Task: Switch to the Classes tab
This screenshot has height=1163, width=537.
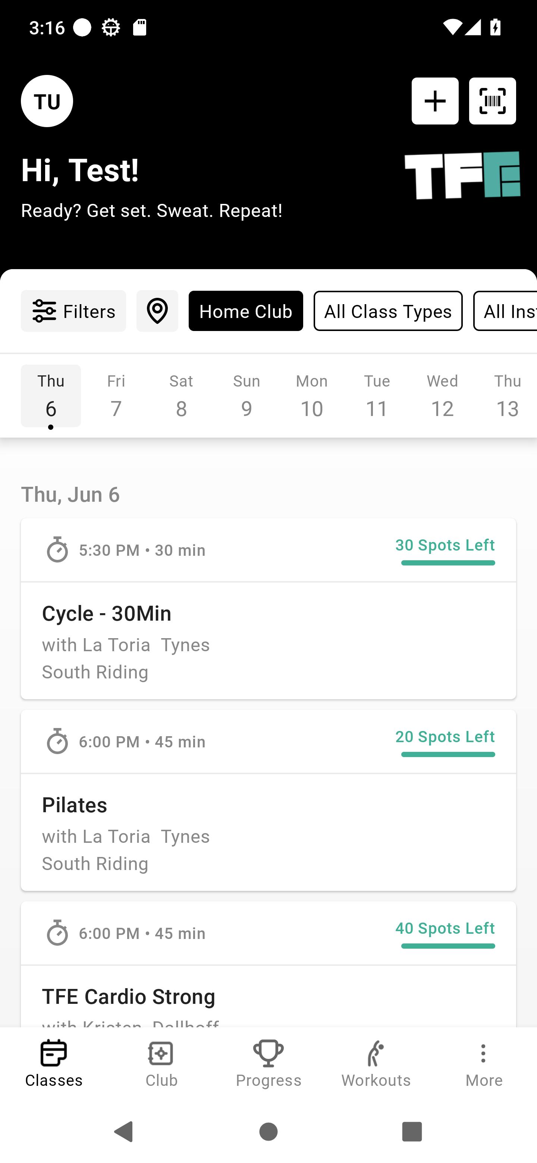Action: (x=54, y=1063)
